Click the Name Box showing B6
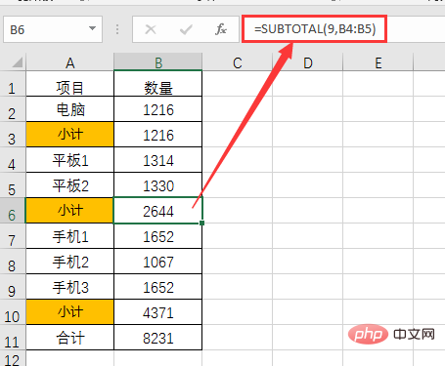 pos(53,29)
